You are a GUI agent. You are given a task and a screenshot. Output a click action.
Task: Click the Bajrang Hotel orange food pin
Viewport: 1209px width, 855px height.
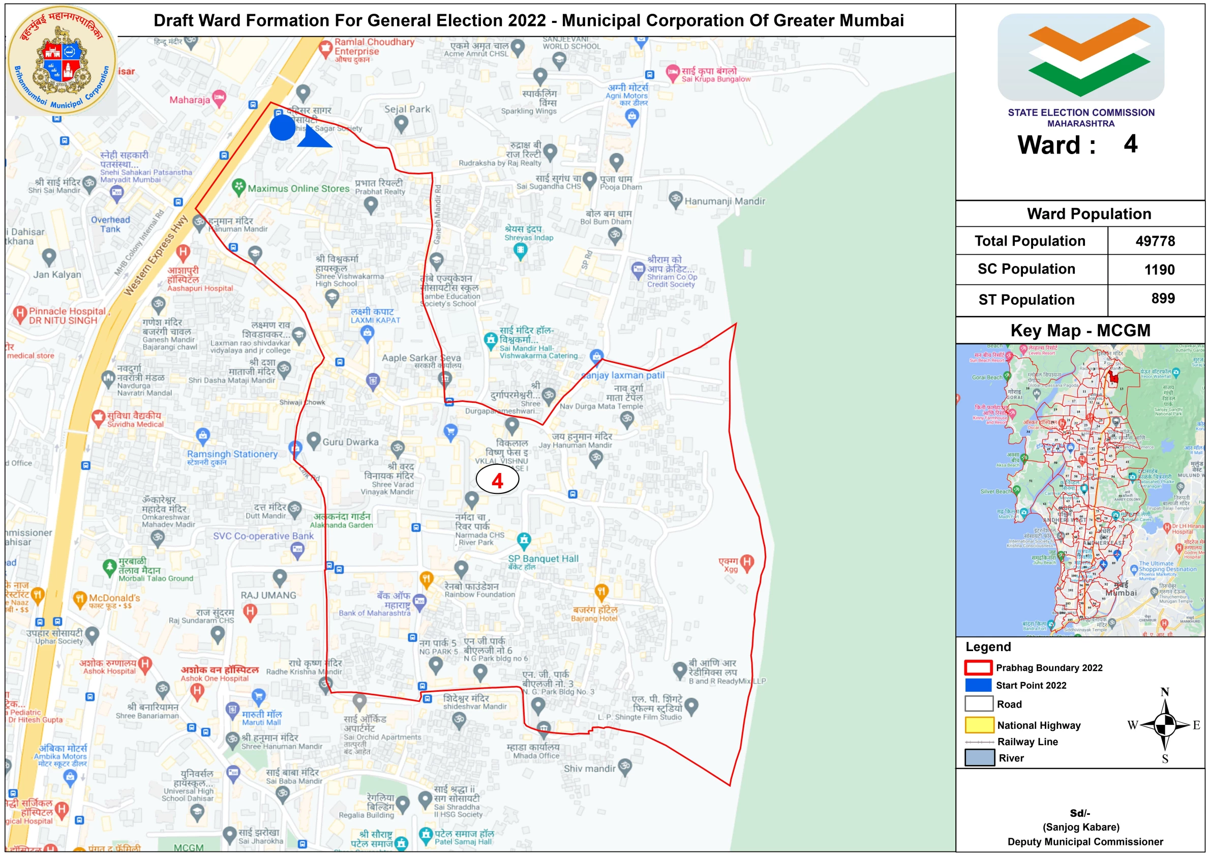click(601, 592)
